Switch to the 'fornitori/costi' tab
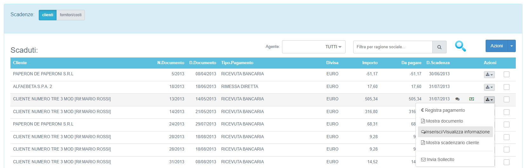525x168 pixels. tap(71, 15)
